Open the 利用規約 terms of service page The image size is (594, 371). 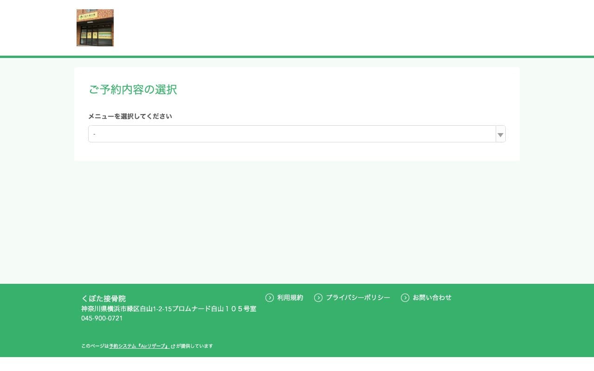point(290,298)
